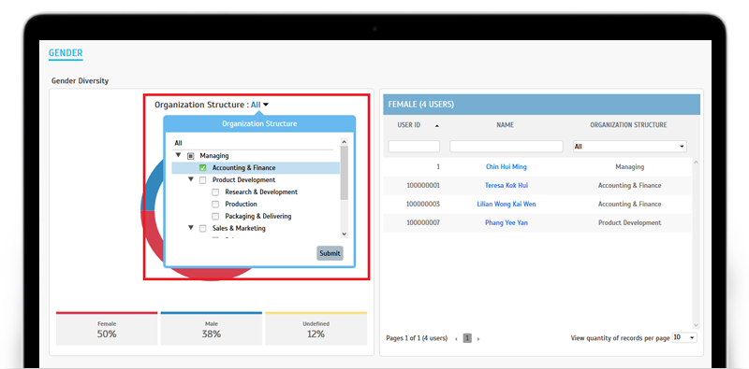Open records per page dropdown
Viewport: 749px width, 369px height.
pos(684,337)
